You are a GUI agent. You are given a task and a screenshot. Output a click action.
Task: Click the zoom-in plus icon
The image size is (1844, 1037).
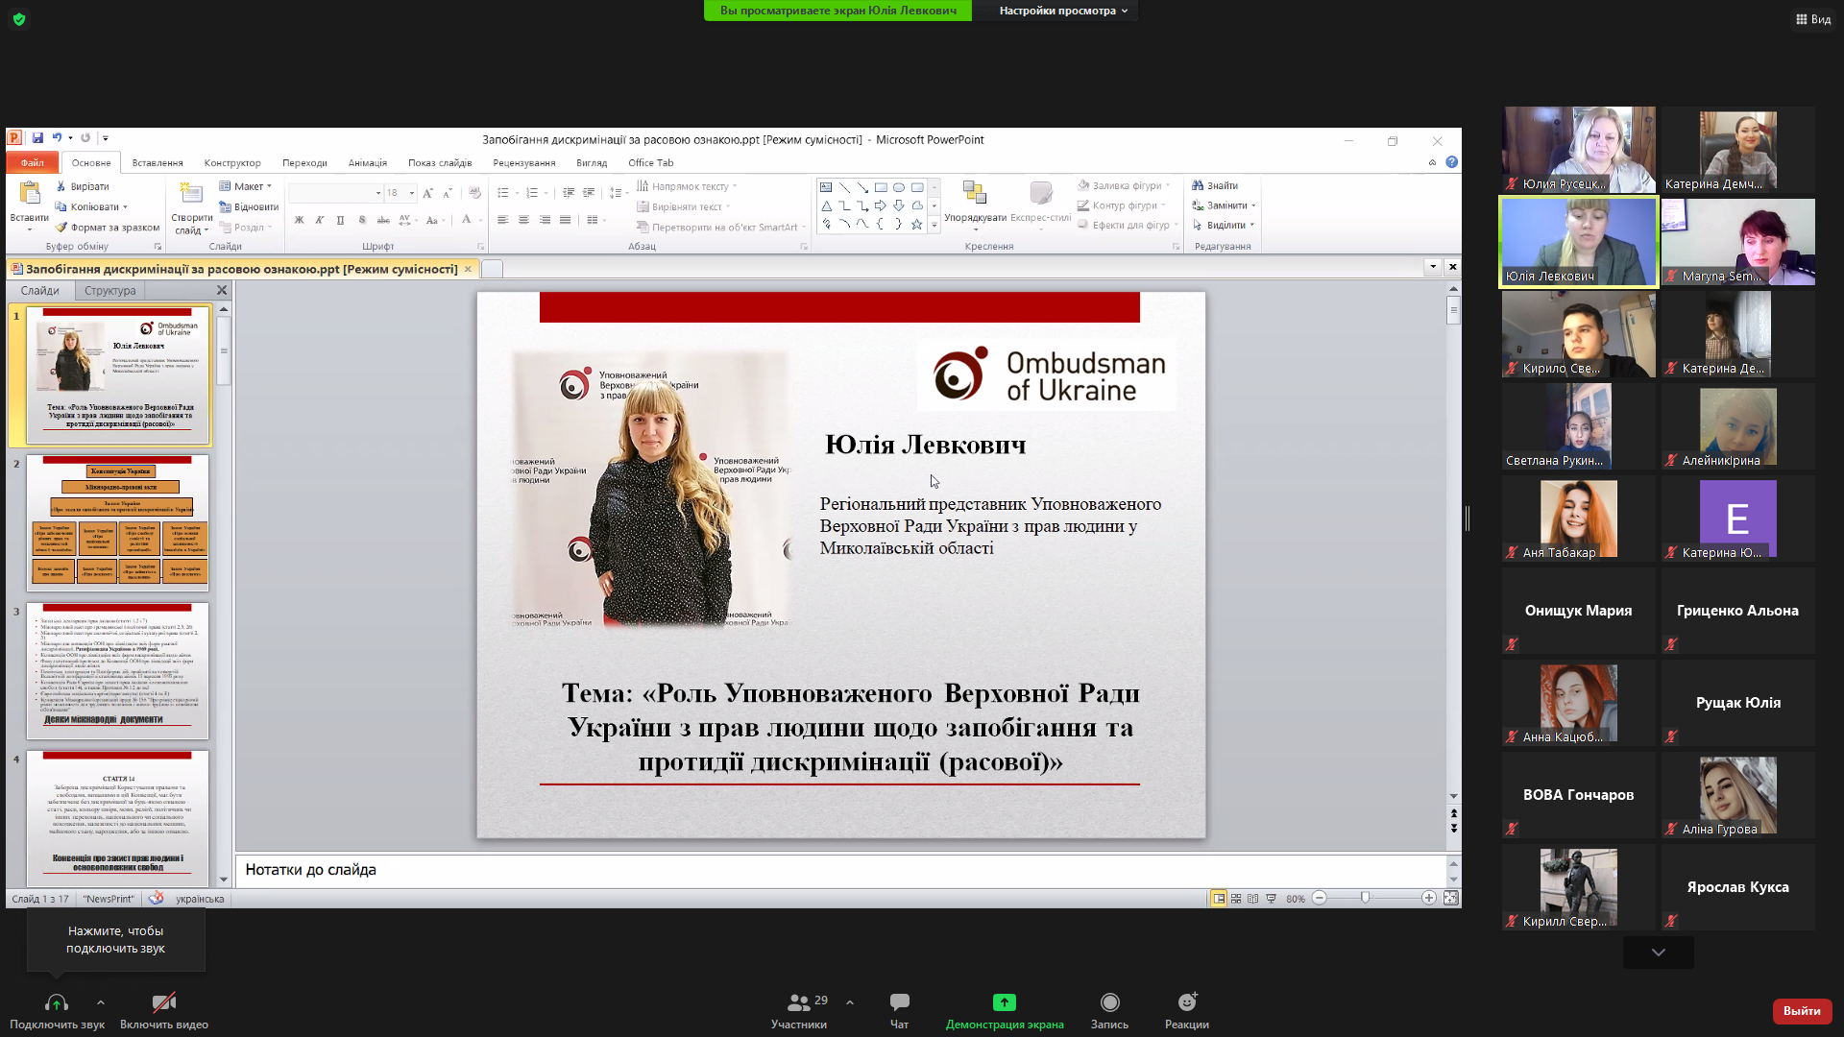1429,899
